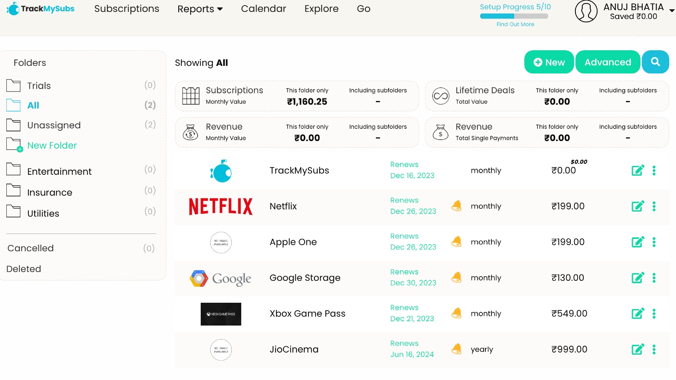Edit the Google Storage subscription

[638, 278]
